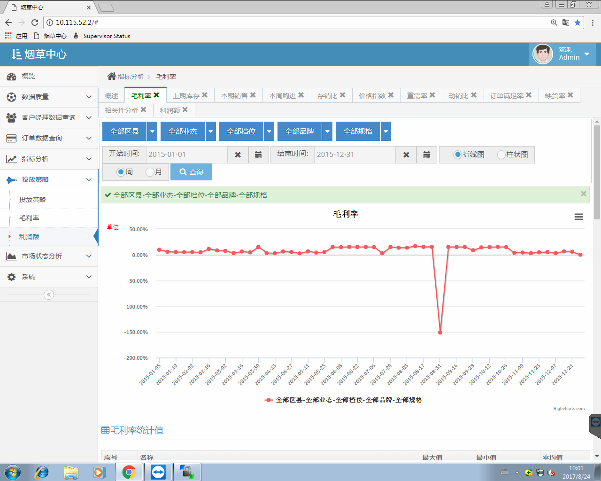Image resolution: width=601 pixels, height=481 pixels.
Task: Switch to the 价格指数 tab
Action: [x=372, y=95]
